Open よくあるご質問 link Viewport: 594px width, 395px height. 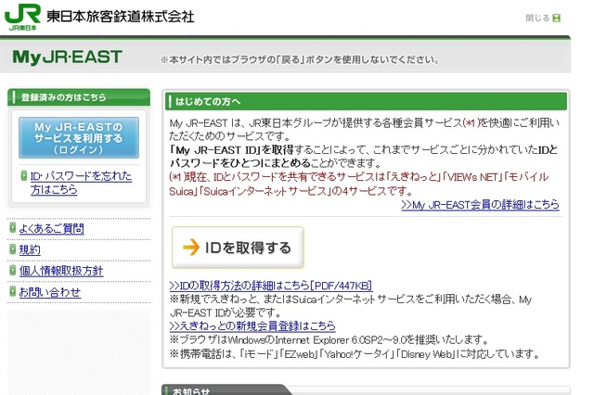coord(52,228)
